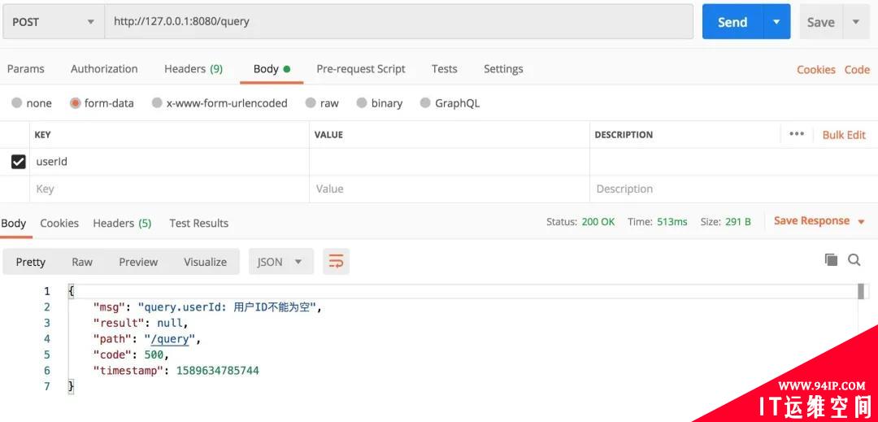Open the Code link
This screenshot has width=878, height=422.
point(857,69)
